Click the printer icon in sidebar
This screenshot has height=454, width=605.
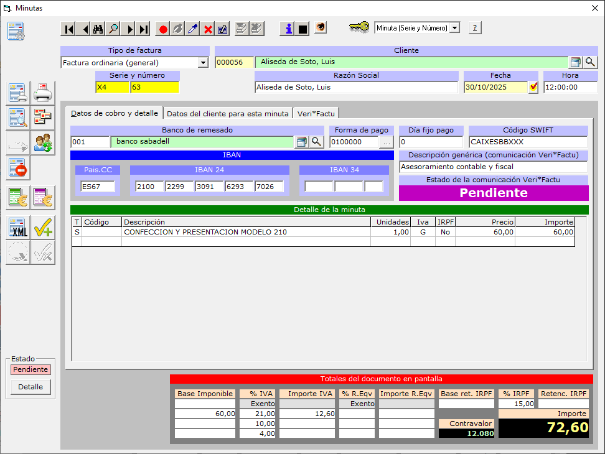(43, 93)
